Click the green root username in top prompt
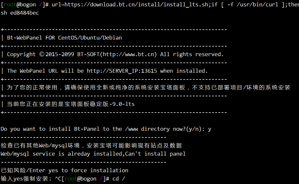 point(10,4)
